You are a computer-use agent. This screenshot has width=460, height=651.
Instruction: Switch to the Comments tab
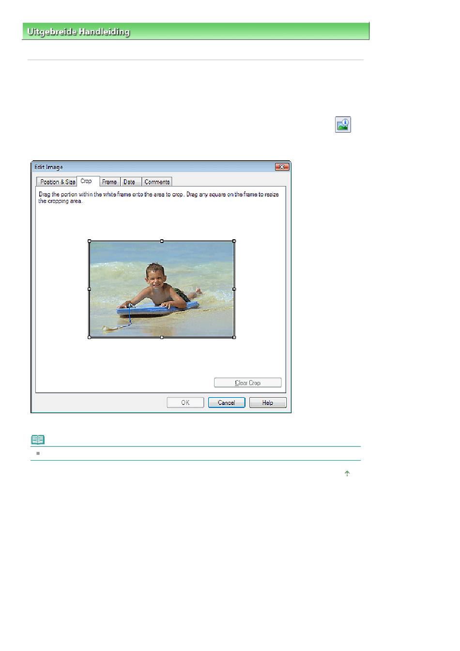[x=157, y=182]
